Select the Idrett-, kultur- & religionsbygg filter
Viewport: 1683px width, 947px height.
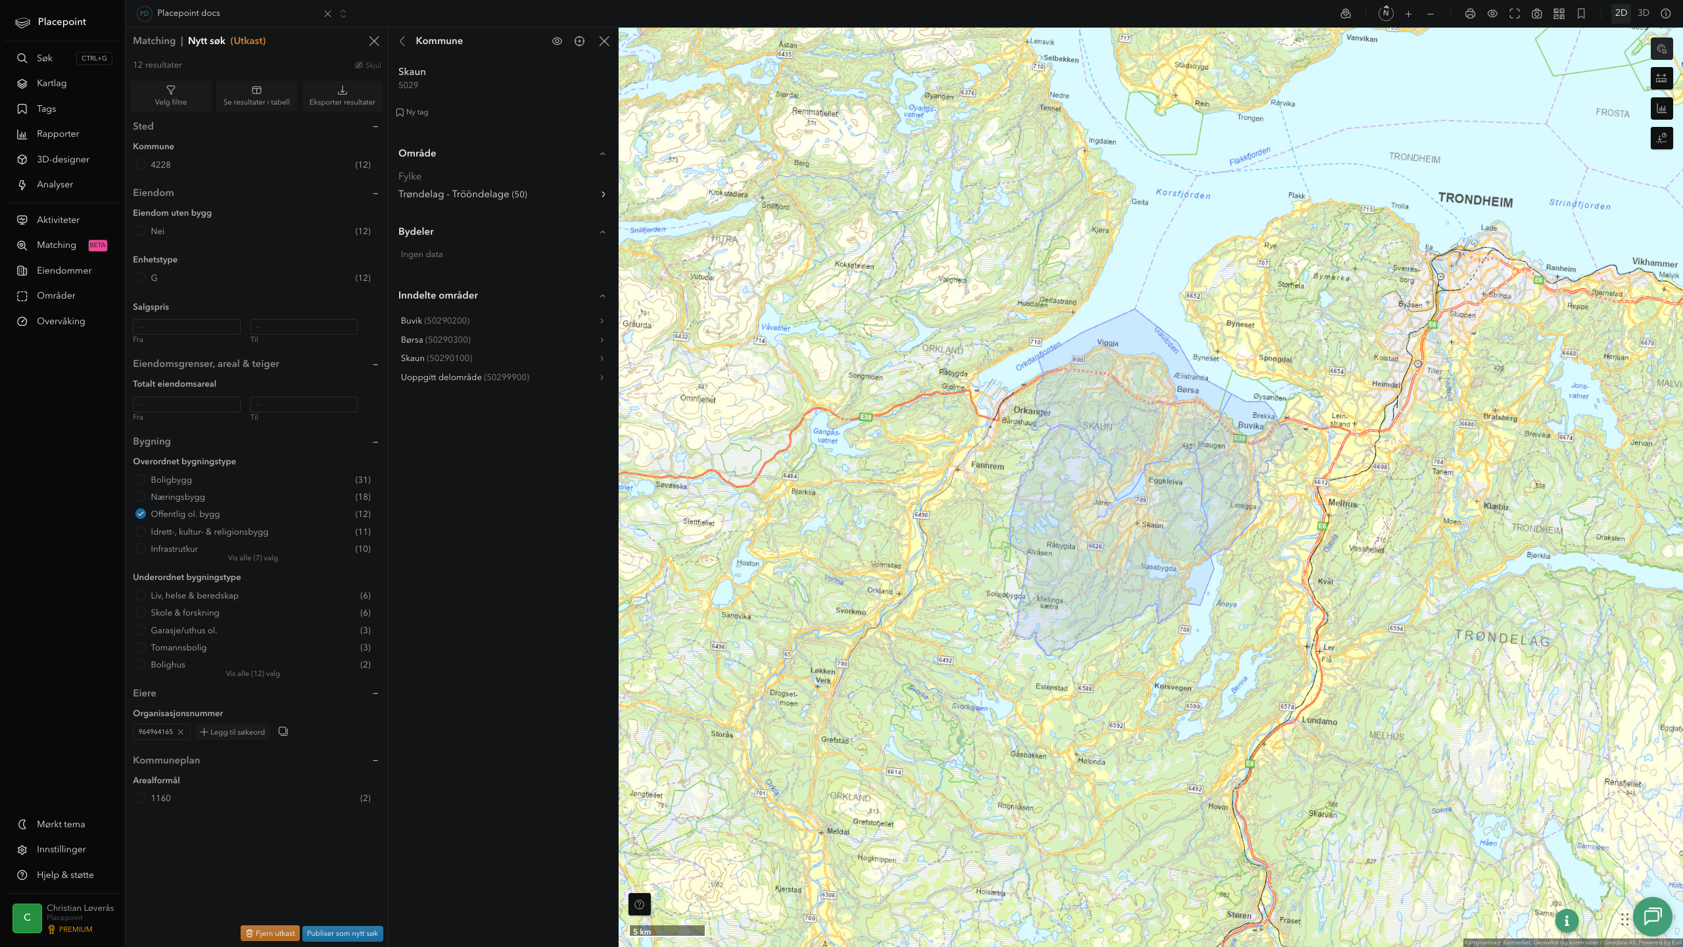click(x=141, y=531)
